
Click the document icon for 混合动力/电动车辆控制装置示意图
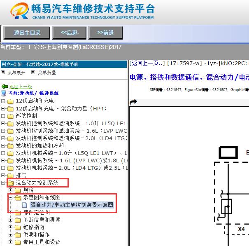pos(24,205)
